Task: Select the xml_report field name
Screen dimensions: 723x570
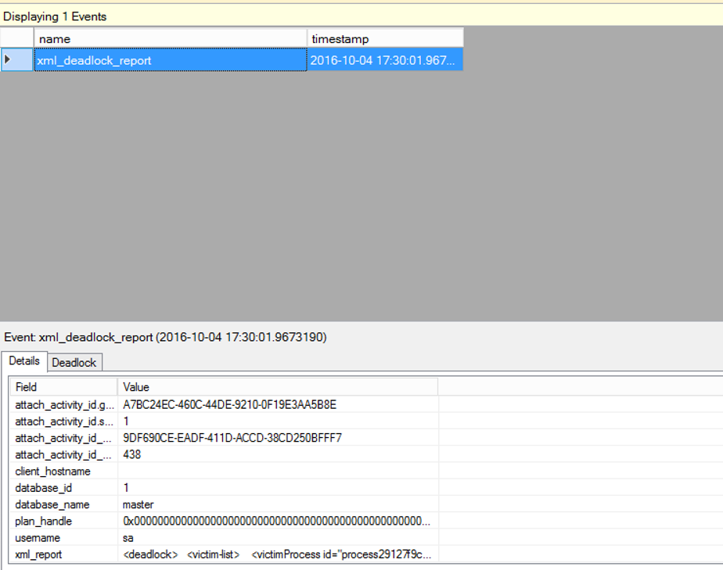Action: pos(39,554)
